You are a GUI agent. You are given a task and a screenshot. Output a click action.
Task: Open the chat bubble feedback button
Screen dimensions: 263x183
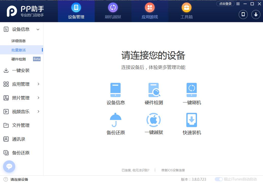pyautogui.click(x=9, y=166)
